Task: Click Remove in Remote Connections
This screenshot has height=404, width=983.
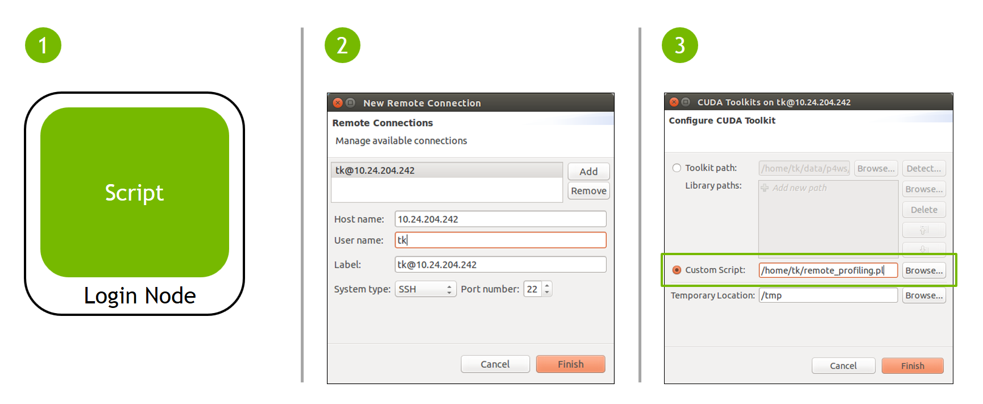Action: click(588, 191)
